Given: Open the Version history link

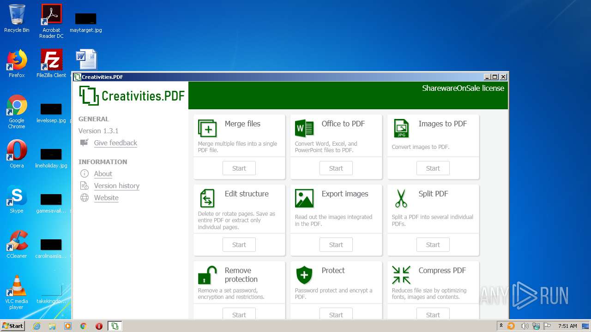Looking at the screenshot, I should (x=117, y=186).
